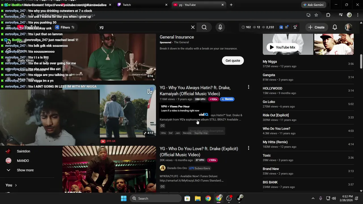
Task: Show hidden system tray icons
Action: [313, 198]
